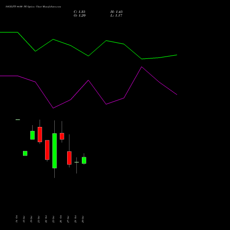Select the small green dash candle for 14 Oct
Screen dimensions: 230x230
click(18, 120)
